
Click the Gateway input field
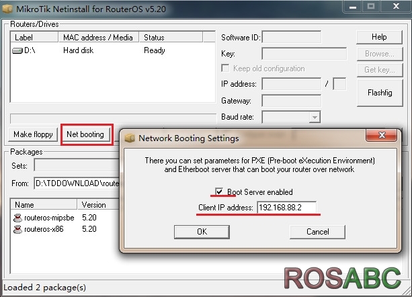tap(292, 101)
